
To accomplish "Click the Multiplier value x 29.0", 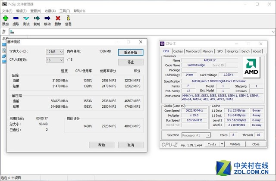I will (x=194, y=115).
